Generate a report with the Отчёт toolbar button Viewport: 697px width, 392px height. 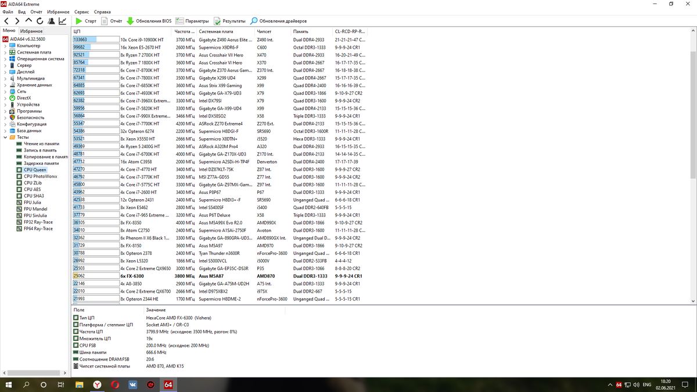tap(112, 21)
